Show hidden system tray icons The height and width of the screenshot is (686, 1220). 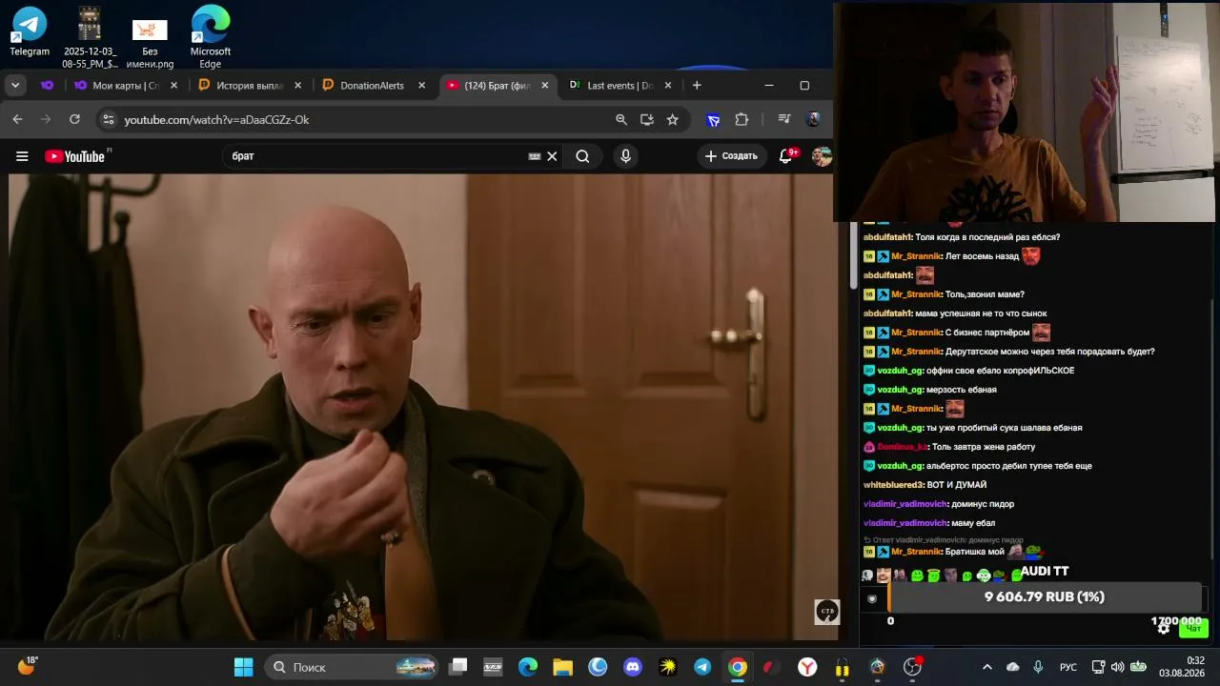[987, 667]
